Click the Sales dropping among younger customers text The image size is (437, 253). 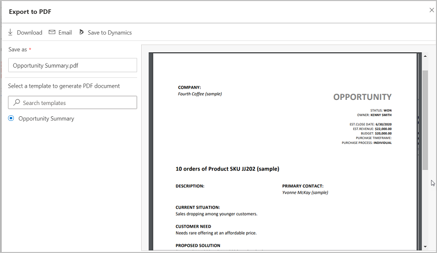[x=216, y=214]
